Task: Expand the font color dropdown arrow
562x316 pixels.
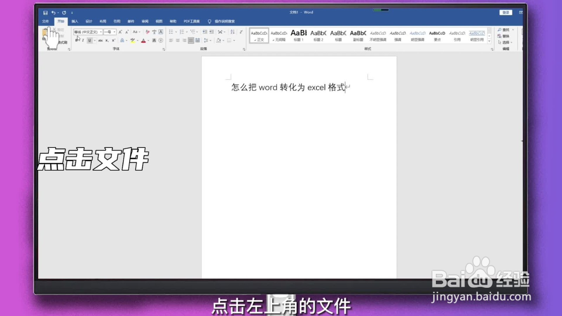Action: pyautogui.click(x=149, y=40)
